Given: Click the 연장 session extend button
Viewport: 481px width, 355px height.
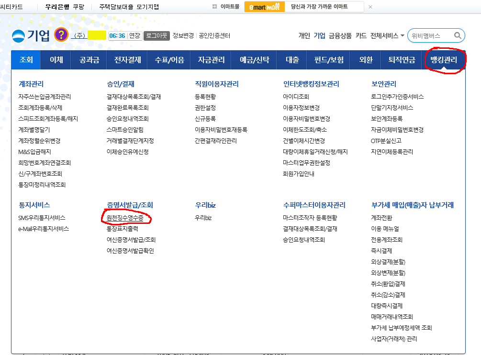Looking at the screenshot, I should tap(134, 35).
